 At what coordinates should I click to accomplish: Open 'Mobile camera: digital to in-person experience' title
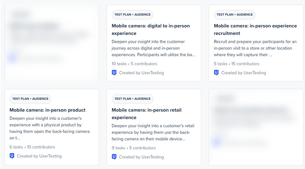coord(151,30)
